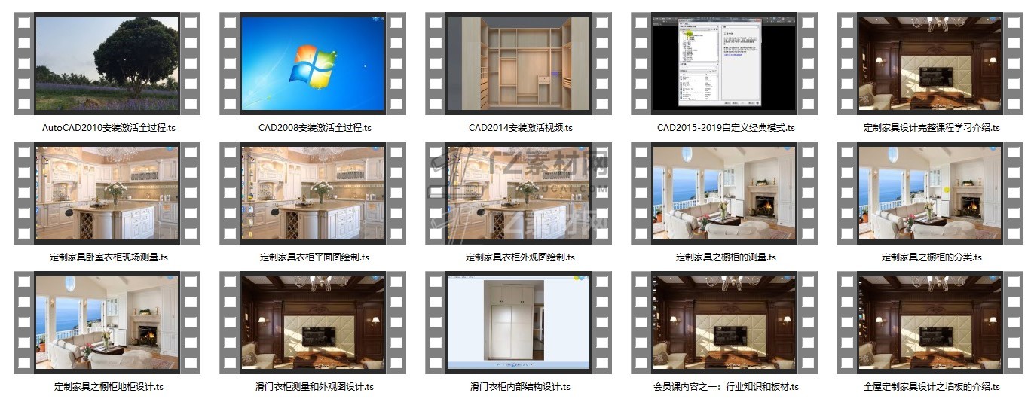The height and width of the screenshot is (405, 1034).
Task: Select file name 定制家具之橱柜的分类.ts
Action: click(x=932, y=257)
